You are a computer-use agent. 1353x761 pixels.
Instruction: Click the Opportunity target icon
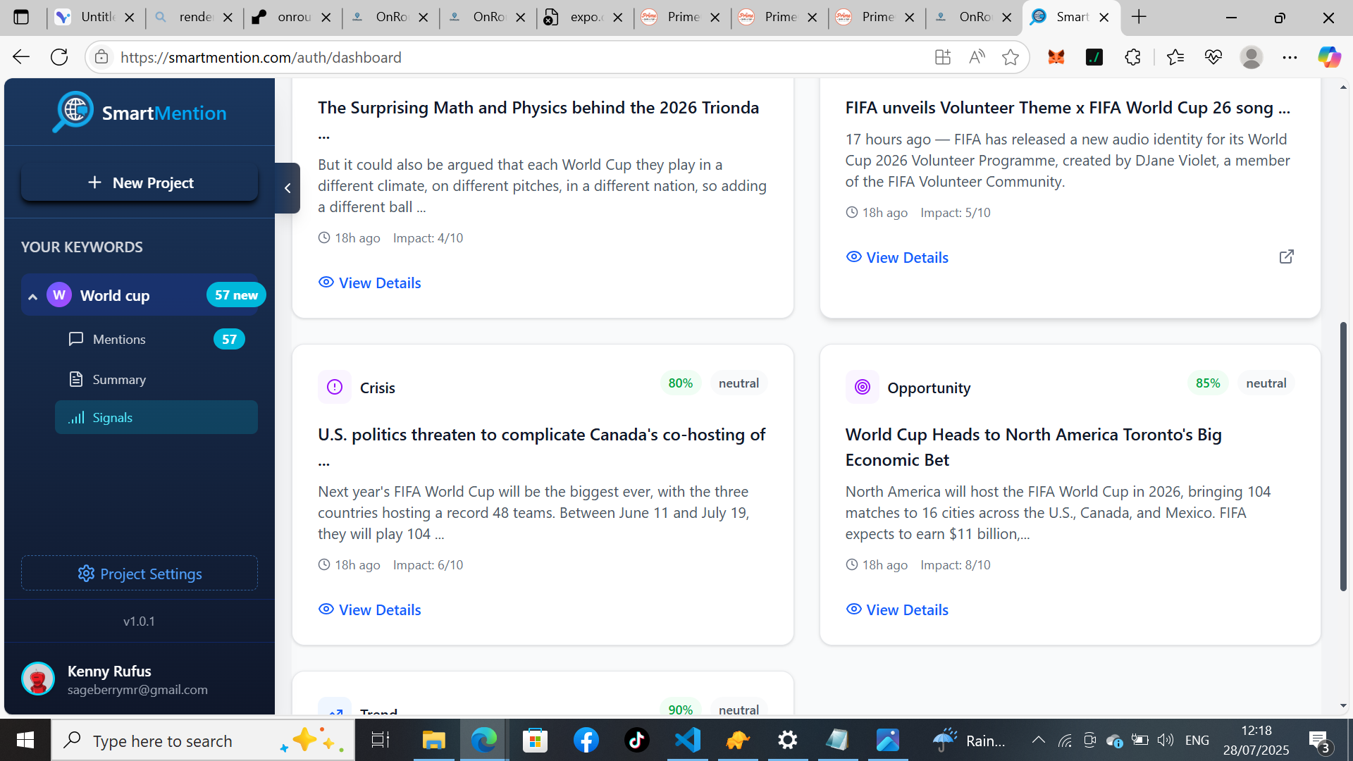[x=862, y=387]
